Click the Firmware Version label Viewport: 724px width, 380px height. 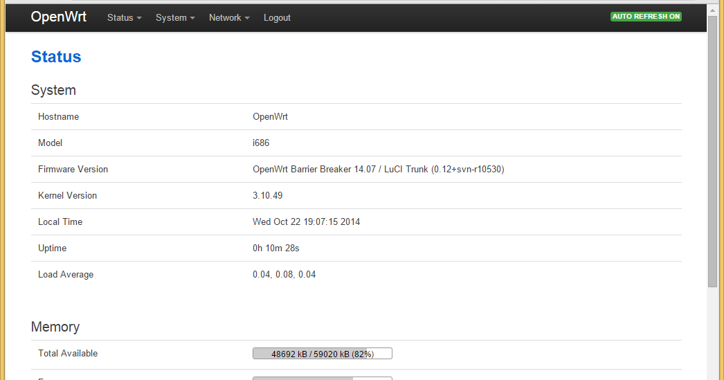click(73, 170)
